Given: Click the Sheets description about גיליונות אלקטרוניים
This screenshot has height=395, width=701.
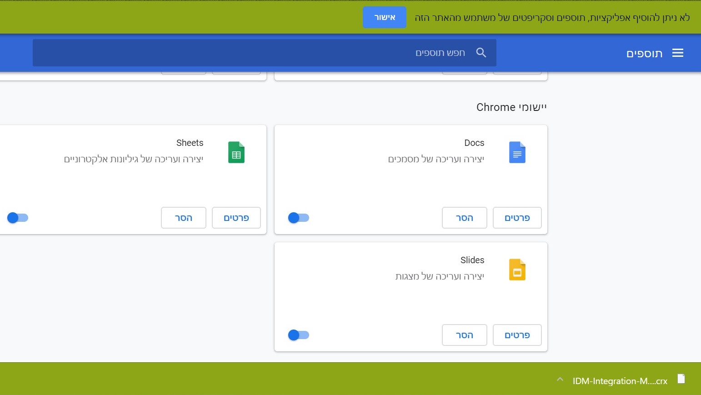Looking at the screenshot, I should click(x=134, y=159).
